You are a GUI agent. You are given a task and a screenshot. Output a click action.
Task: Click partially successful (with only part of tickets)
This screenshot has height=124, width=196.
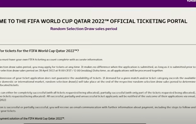148,93
